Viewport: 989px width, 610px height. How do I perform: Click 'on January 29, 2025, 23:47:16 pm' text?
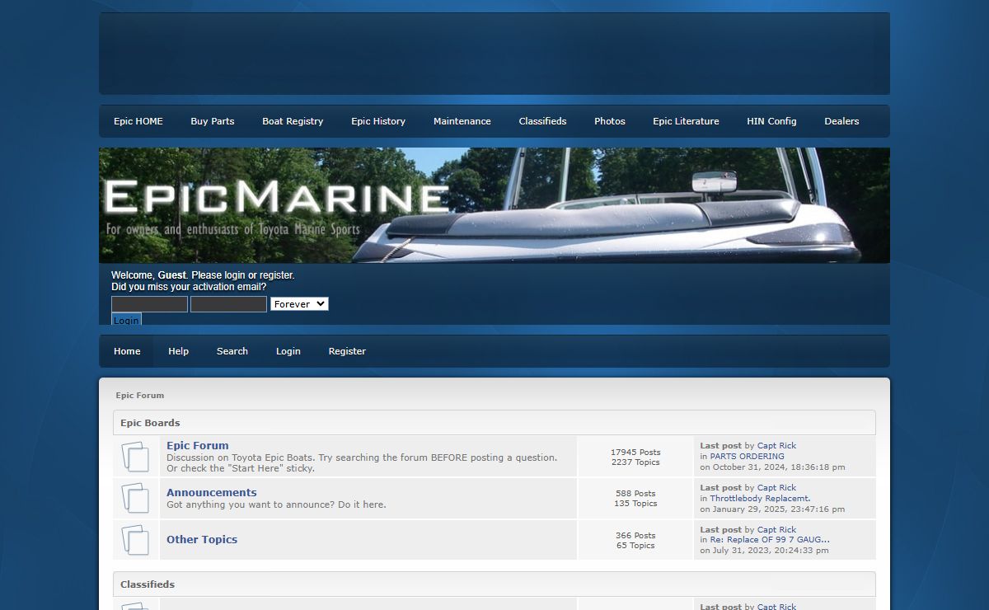[x=772, y=509]
